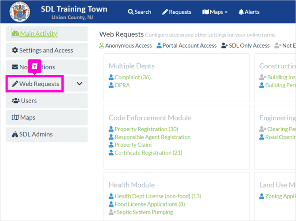Expand the Web Requests chevron arrow
The image size is (296, 221).
[x=80, y=84]
